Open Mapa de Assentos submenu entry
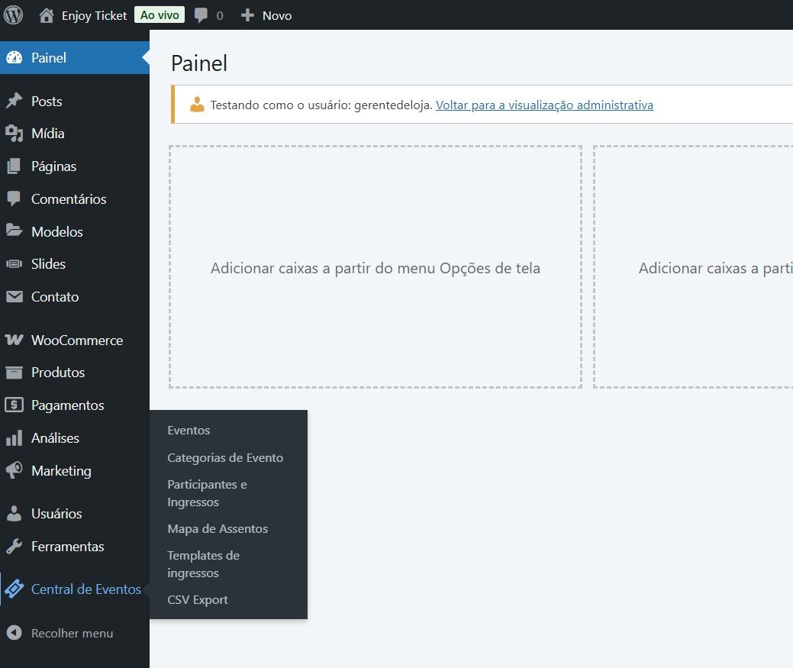Screen dimensions: 793x668 coord(218,529)
